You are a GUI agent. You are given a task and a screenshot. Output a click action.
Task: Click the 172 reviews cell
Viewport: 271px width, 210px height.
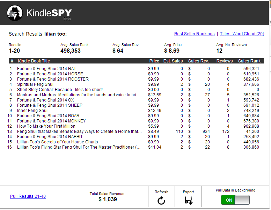pos(226,132)
